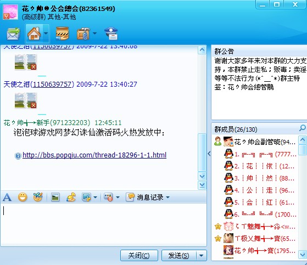Click the broken image in 13:40:27 message
The width and height of the screenshot is (307, 265).
pyautogui.click(x=25, y=100)
